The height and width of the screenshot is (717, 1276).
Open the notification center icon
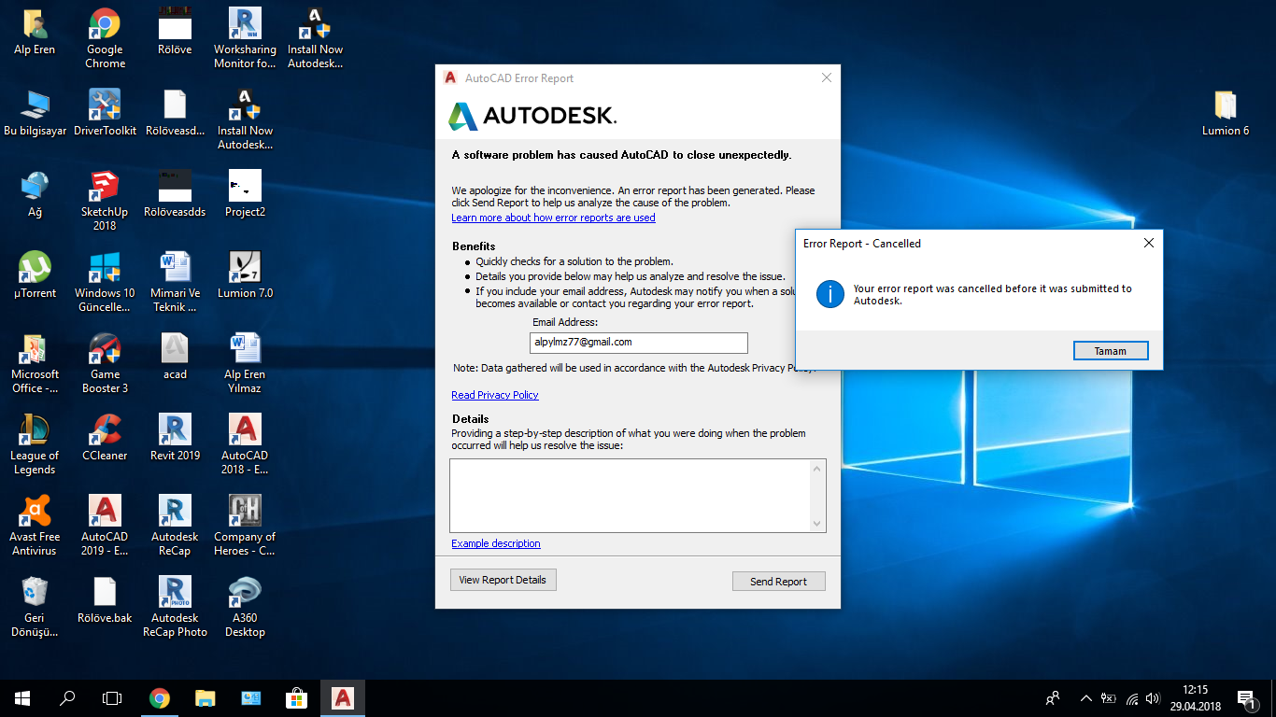(1246, 698)
